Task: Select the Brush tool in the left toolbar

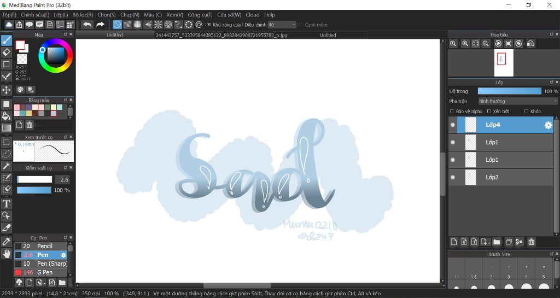Action: click(7, 40)
